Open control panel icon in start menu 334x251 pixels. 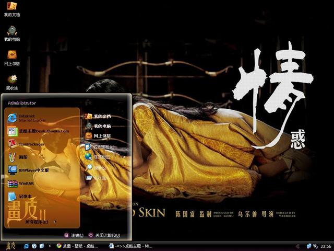click(88, 147)
